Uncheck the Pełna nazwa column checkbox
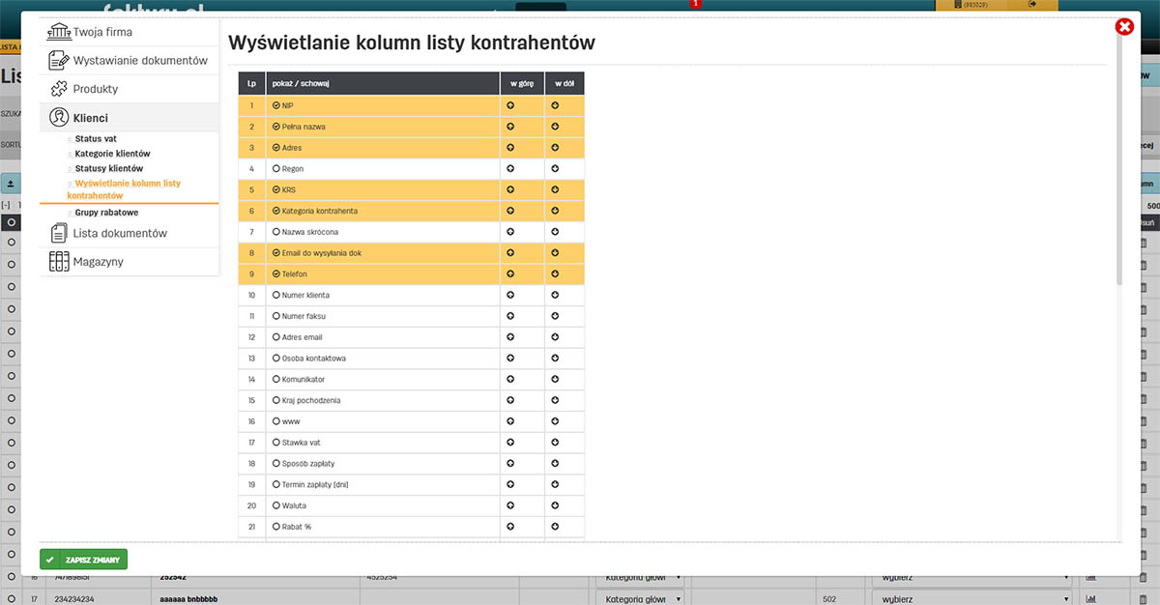 coord(276,126)
